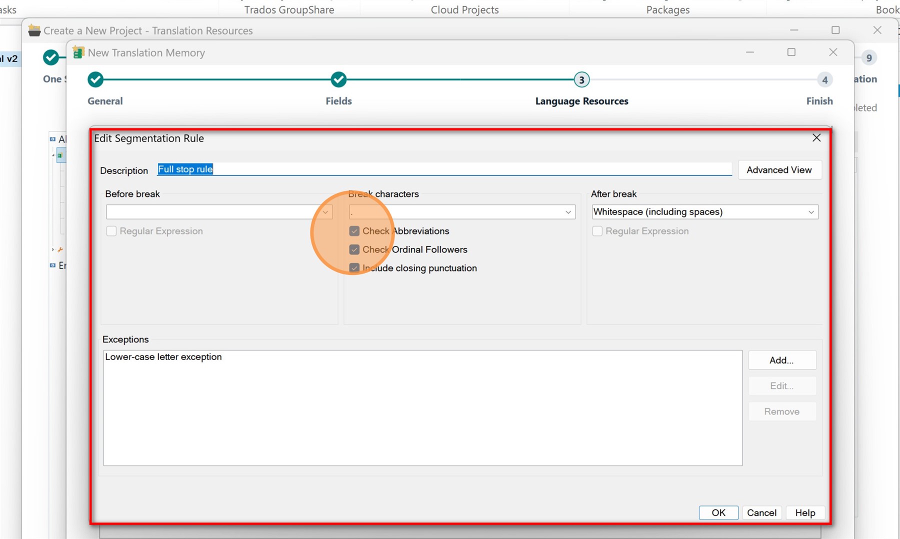Click Add to create a new exception
The width and height of the screenshot is (900, 539).
point(781,360)
